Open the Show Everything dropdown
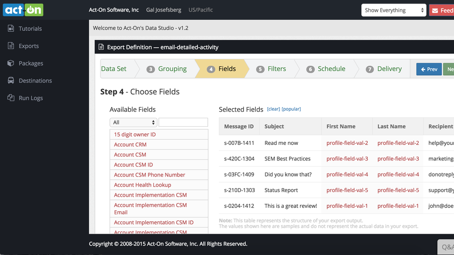The height and width of the screenshot is (255, 454). pyautogui.click(x=394, y=10)
